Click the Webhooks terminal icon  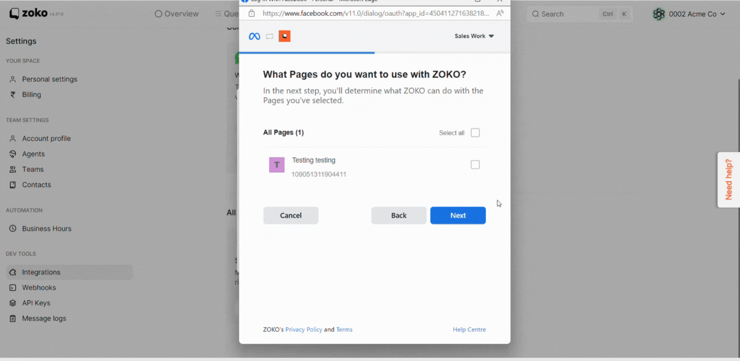(x=13, y=288)
